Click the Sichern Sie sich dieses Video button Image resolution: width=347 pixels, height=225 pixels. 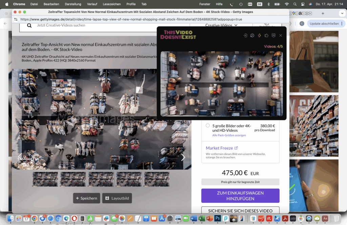tap(240, 210)
